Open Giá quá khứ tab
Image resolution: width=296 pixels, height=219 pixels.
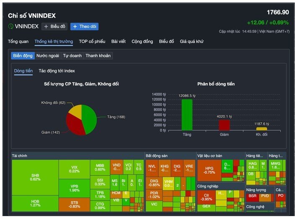point(192,41)
